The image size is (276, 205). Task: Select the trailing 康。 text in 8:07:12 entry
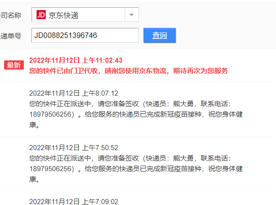point(34,125)
